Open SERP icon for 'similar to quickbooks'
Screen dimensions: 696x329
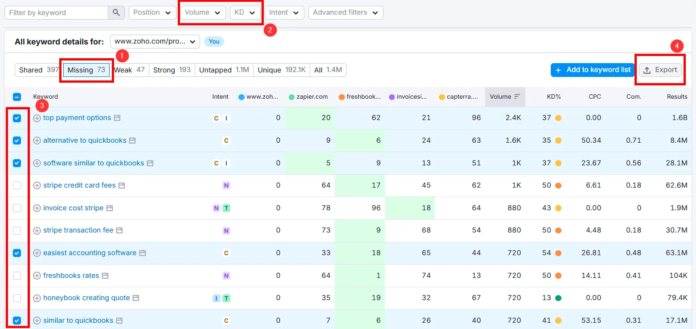[119, 321]
